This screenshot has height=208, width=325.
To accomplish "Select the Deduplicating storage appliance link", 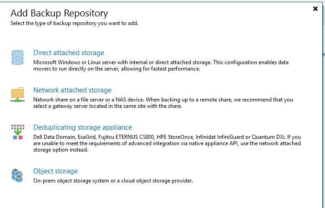I will tap(82, 127).
